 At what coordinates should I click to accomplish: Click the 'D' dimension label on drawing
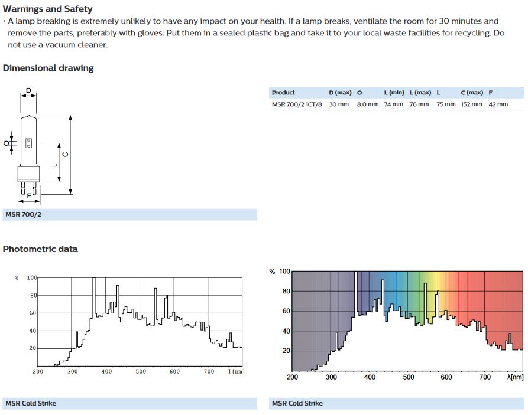[x=28, y=90]
